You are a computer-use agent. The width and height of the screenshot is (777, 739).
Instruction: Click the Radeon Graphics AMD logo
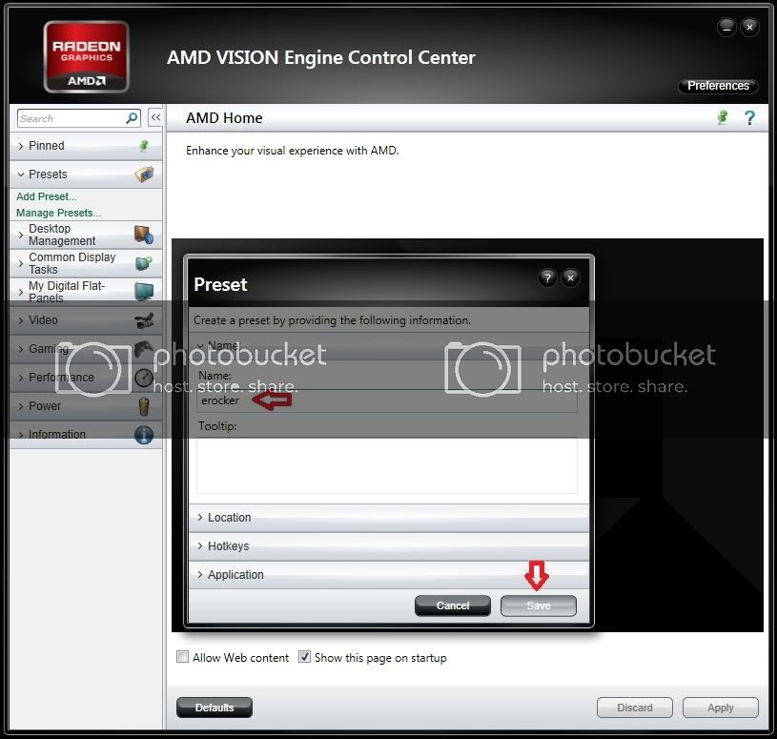point(86,57)
